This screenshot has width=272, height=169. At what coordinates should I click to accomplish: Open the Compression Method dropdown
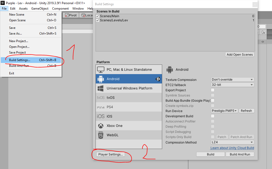[232, 142]
